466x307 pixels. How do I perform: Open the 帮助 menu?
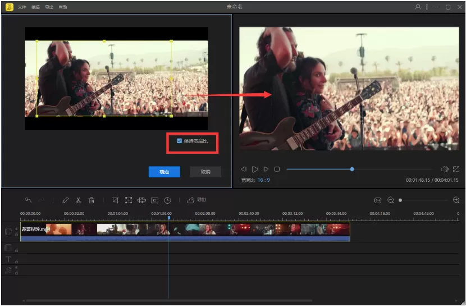tap(63, 7)
